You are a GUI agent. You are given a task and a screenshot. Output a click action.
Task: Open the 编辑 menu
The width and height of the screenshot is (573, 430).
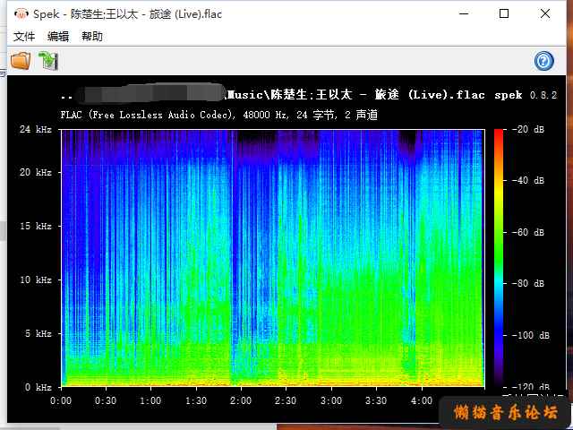pyautogui.click(x=57, y=36)
